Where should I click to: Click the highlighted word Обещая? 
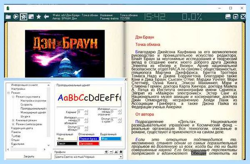point(198,153)
